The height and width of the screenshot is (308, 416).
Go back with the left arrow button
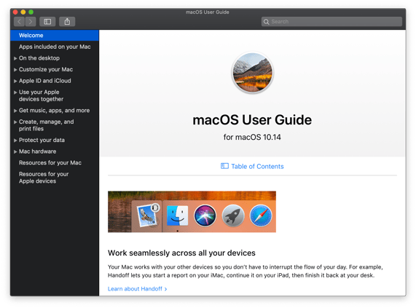20,22
